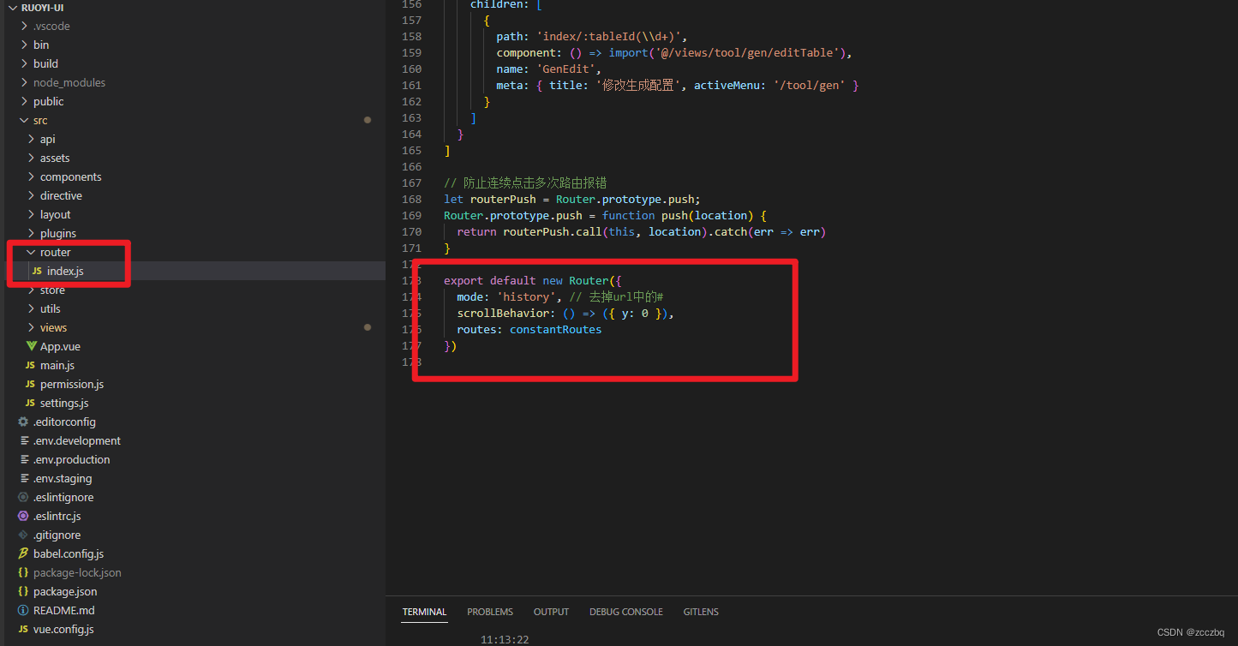
Task: Expand the .vscode folder
Action: (24, 26)
